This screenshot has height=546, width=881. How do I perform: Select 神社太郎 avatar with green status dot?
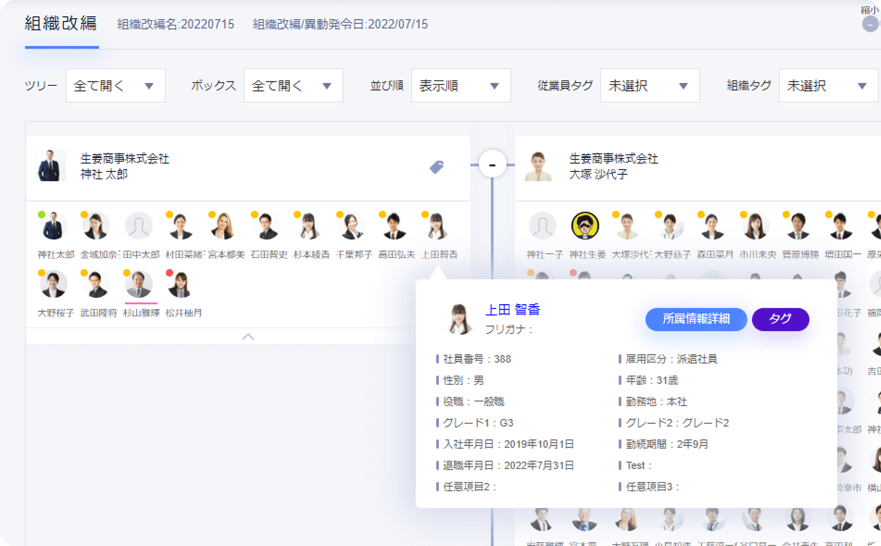point(53,226)
